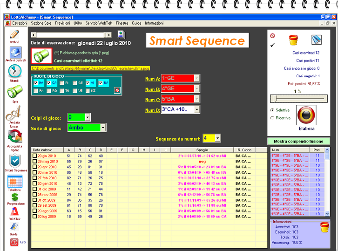The height and width of the screenshot is (251, 338).
Task: Open Colpi di gioco dropdown
Action: click(x=88, y=117)
